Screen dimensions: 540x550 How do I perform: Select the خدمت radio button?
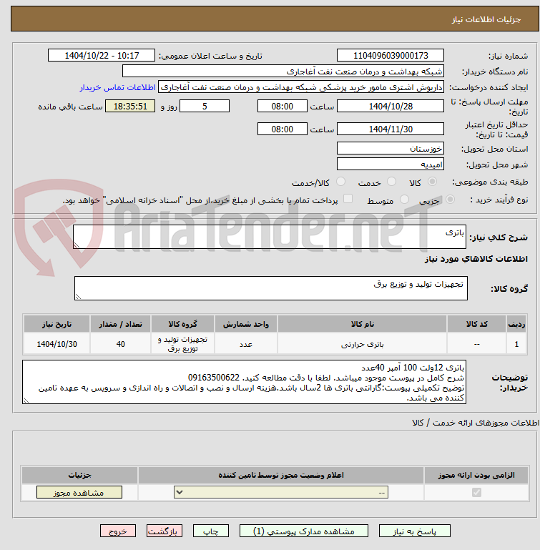[x=391, y=182]
